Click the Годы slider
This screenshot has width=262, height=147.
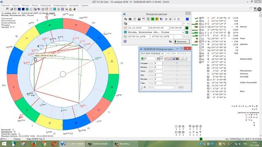click(x=177, y=83)
